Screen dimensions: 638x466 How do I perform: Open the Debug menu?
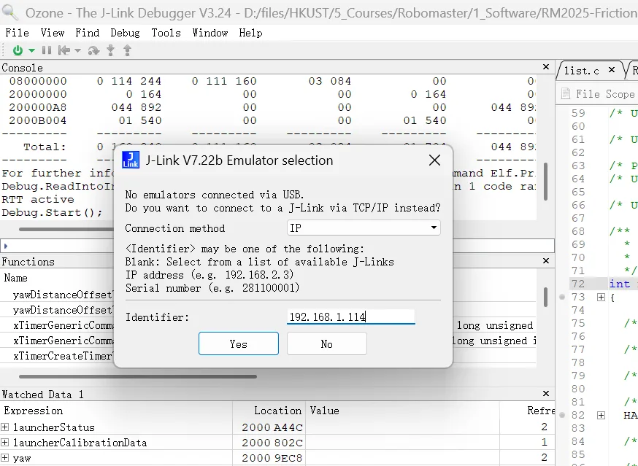coord(125,33)
